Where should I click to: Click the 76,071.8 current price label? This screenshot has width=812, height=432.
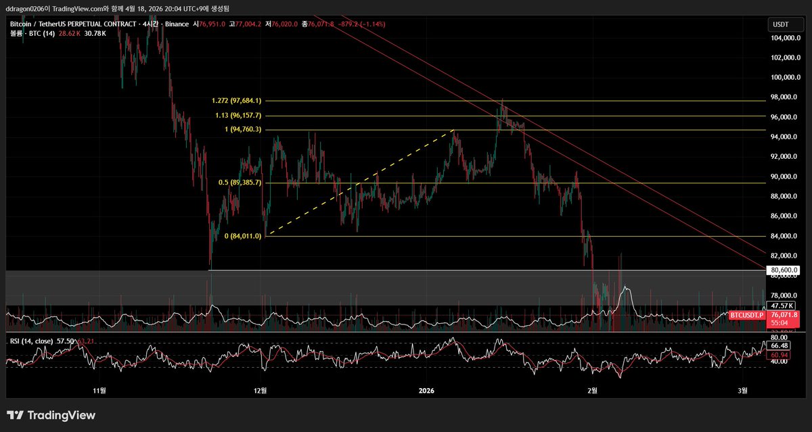pos(784,315)
